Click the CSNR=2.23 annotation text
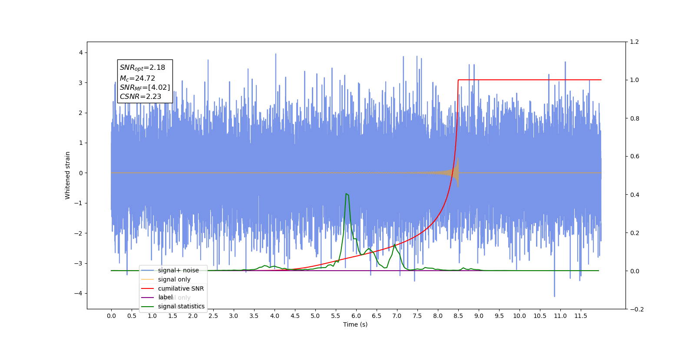Viewport: 695px width, 347px height. point(140,97)
